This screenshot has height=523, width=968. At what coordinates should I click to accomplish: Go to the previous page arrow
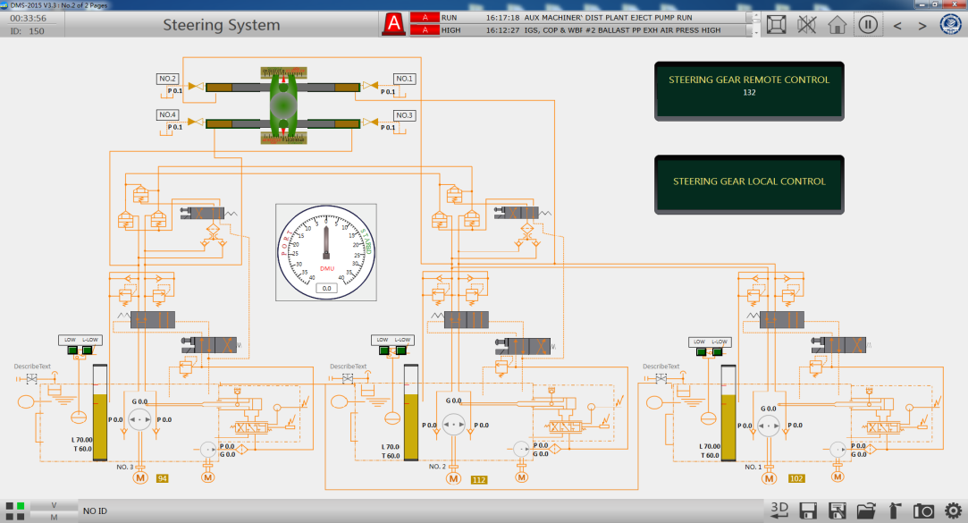(x=898, y=25)
